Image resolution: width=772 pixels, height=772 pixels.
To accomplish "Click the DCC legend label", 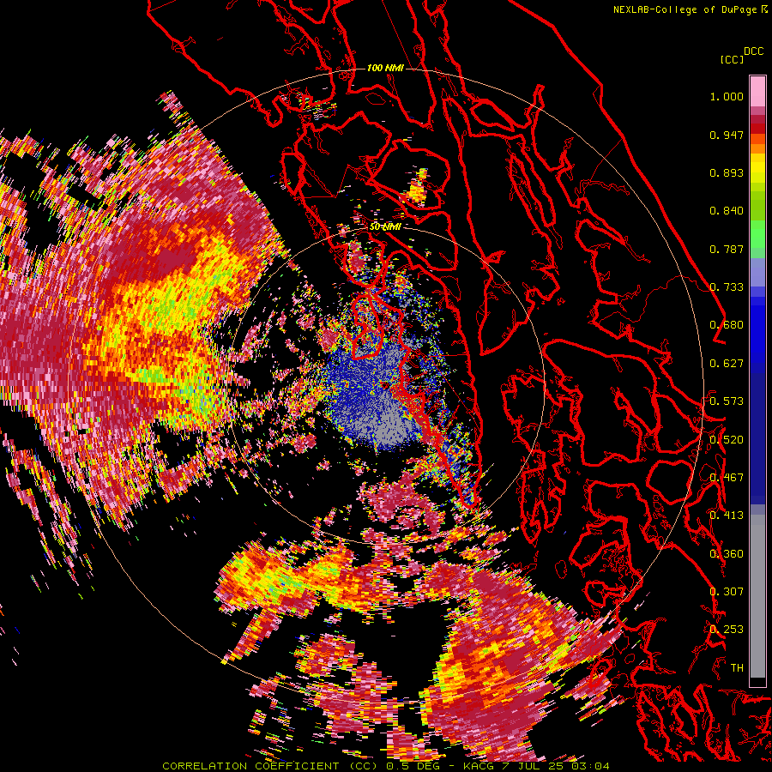I will [754, 51].
